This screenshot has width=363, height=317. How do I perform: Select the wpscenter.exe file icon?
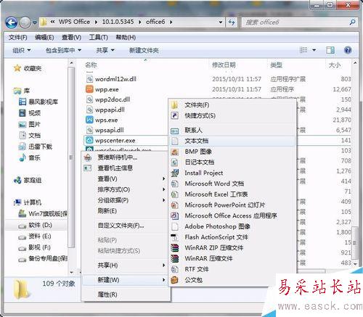coord(89,140)
